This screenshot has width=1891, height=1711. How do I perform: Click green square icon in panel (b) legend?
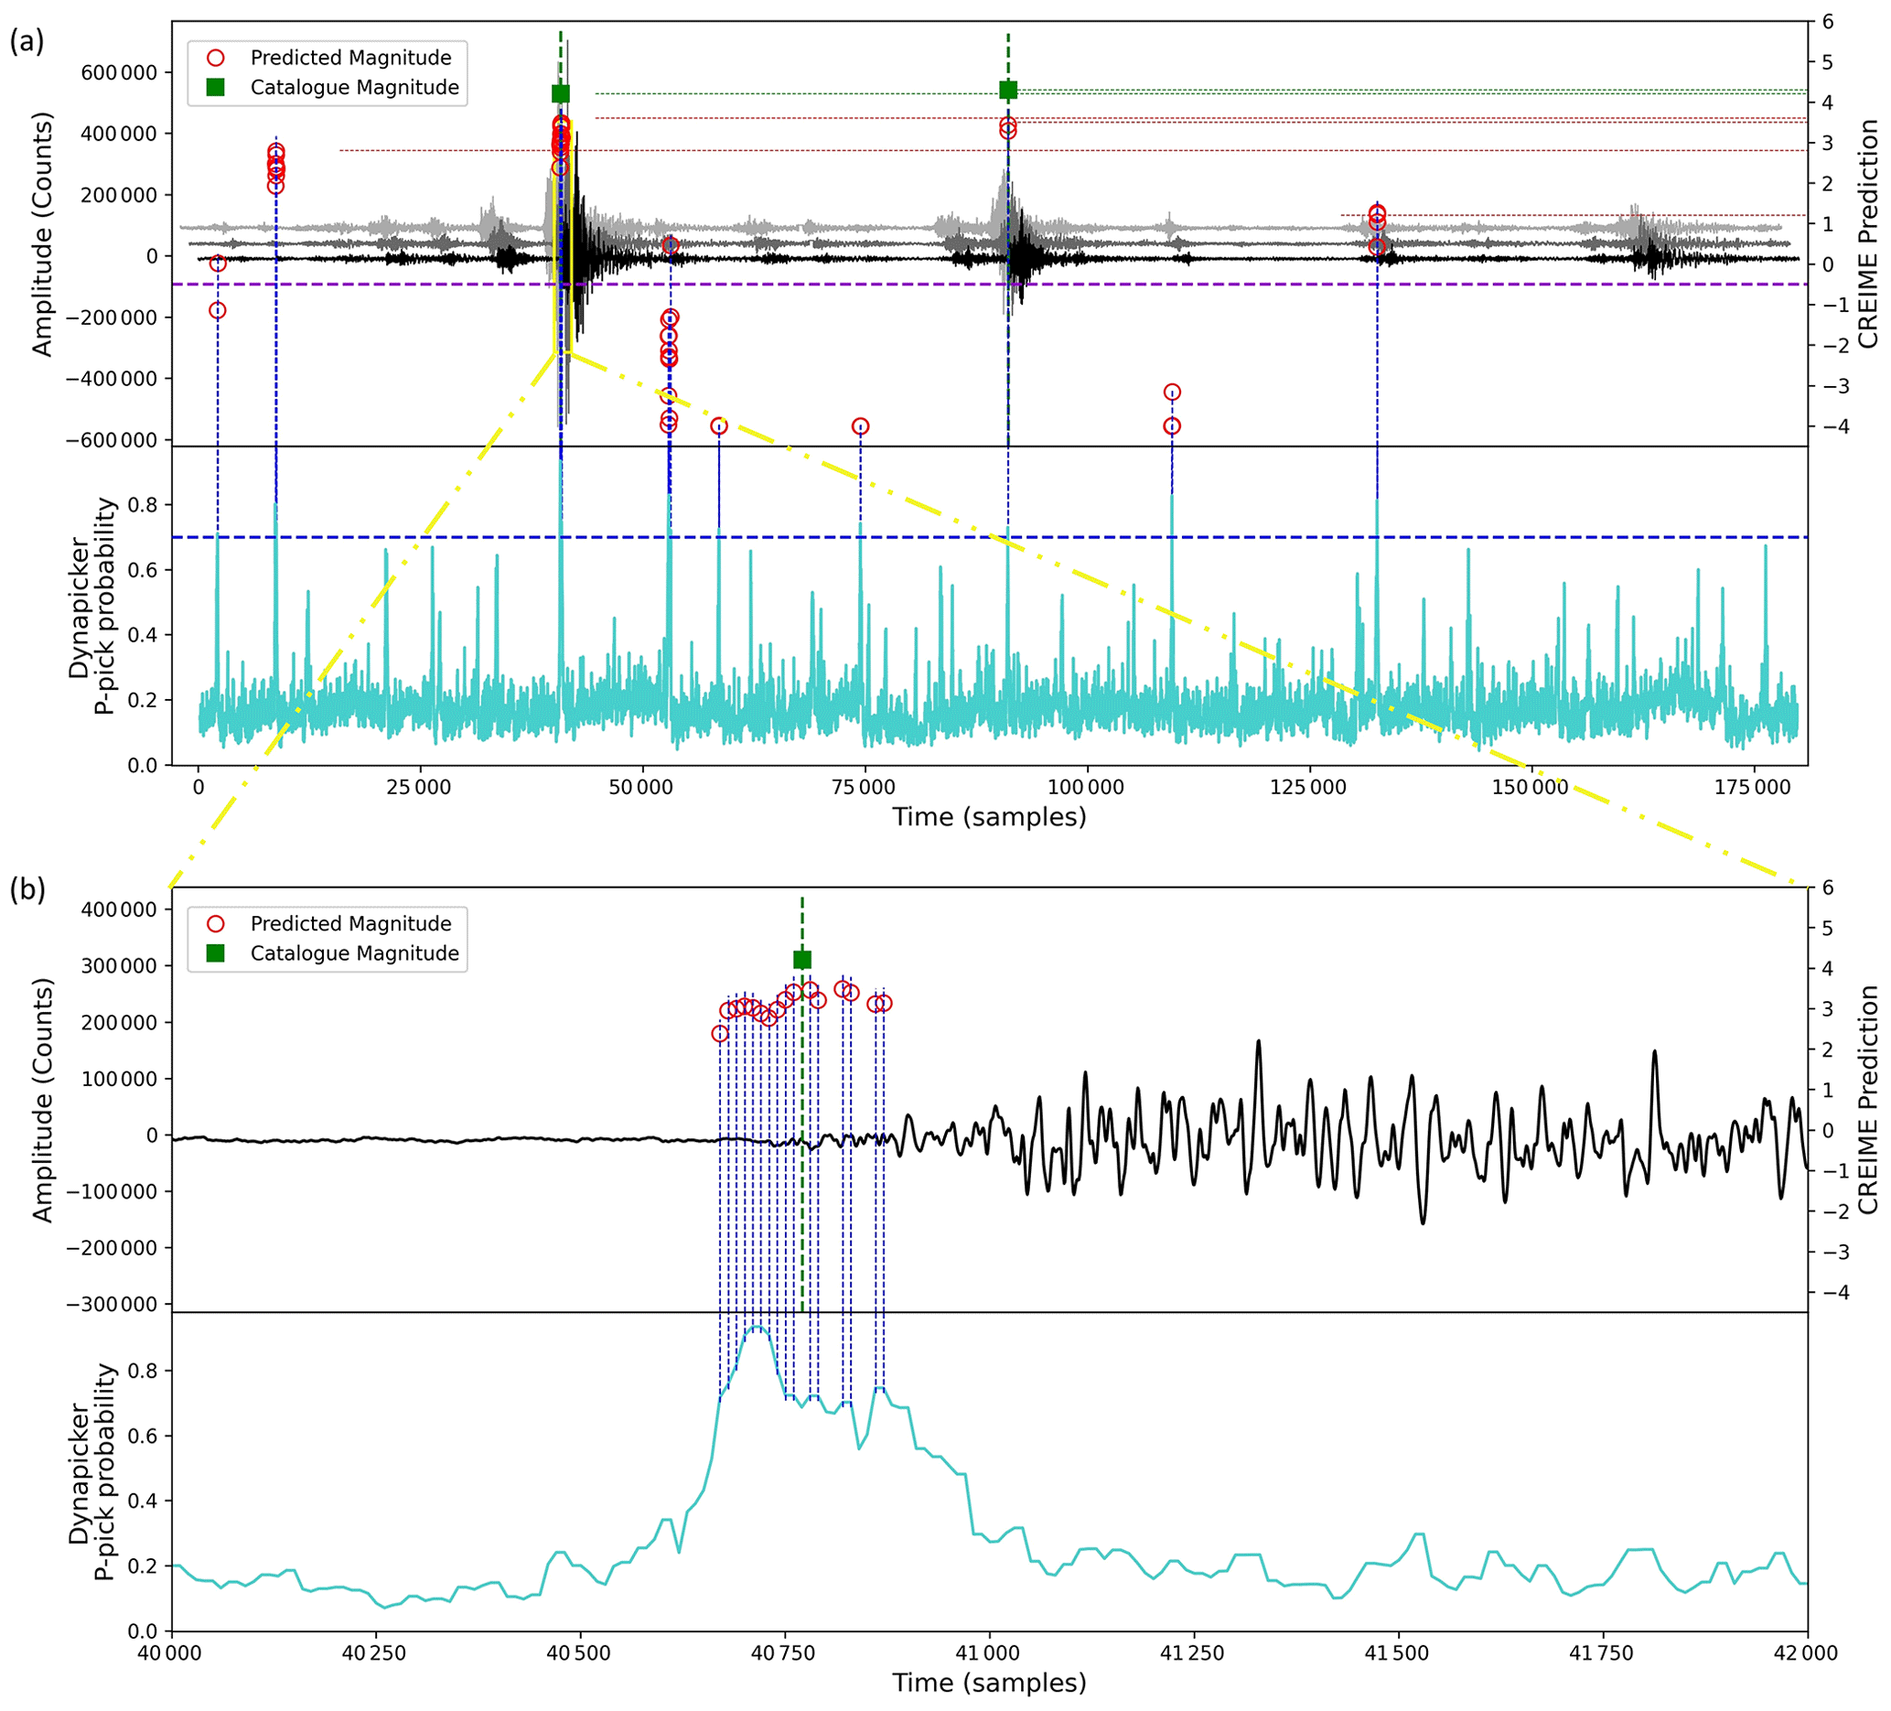click(216, 953)
